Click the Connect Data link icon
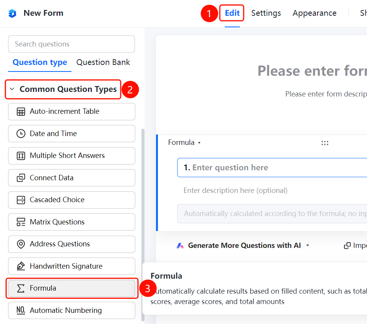Image resolution: width=367 pixels, height=324 pixels. tap(21, 178)
